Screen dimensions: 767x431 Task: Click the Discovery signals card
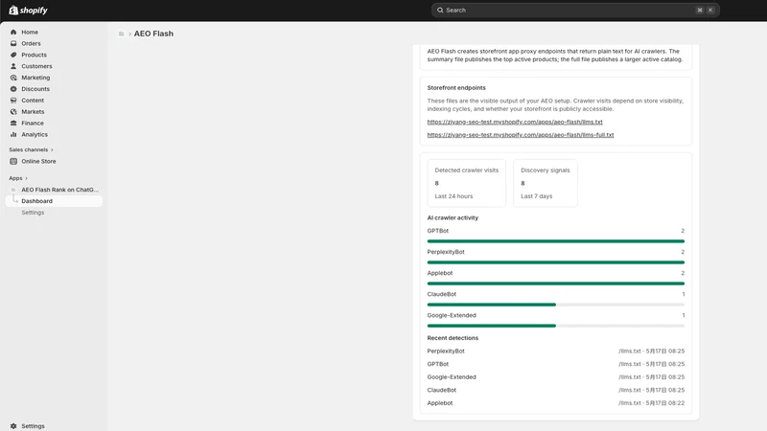point(545,183)
